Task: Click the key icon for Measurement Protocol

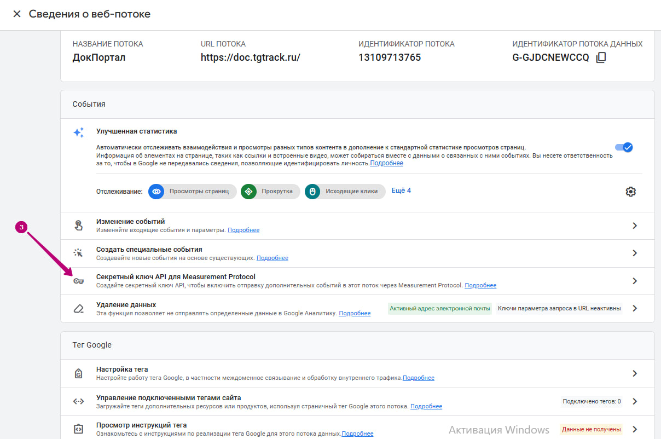Action: click(x=79, y=281)
